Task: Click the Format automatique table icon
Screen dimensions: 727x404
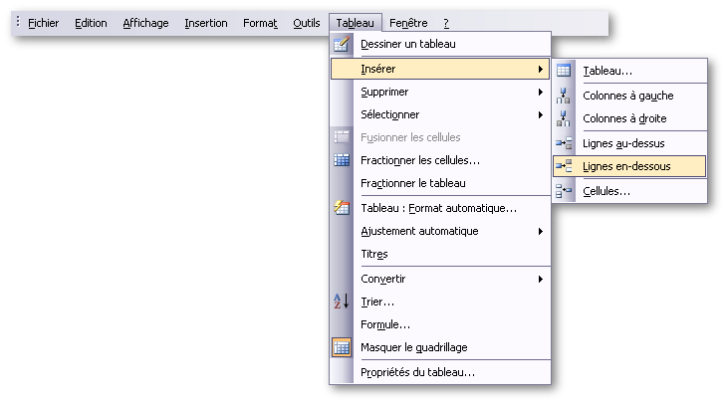Action: click(342, 208)
